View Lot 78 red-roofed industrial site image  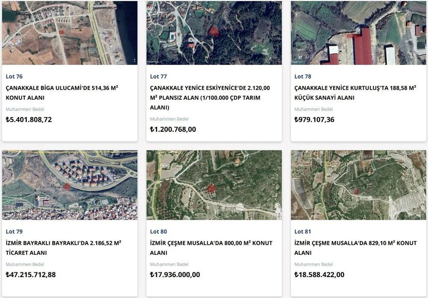click(x=358, y=32)
